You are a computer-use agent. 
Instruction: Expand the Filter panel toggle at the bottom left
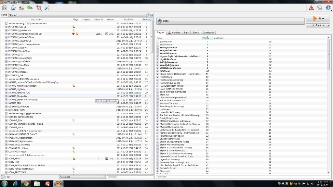(x=3, y=177)
